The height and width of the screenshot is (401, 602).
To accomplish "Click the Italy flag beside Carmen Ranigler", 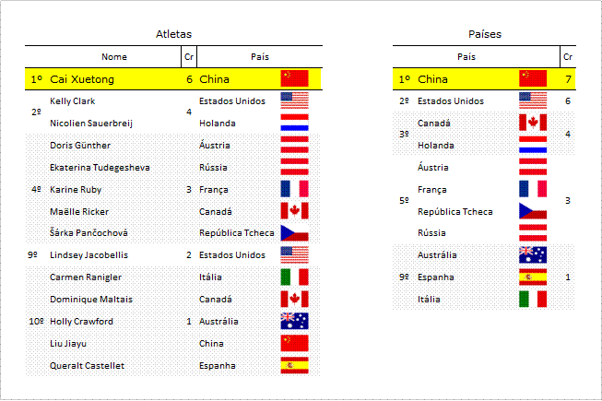I will pyautogui.click(x=294, y=277).
